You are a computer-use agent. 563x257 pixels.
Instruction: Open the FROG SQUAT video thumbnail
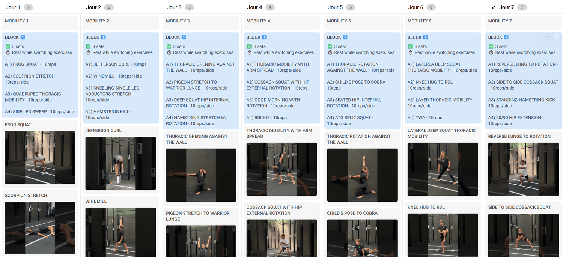pyautogui.click(x=40, y=157)
